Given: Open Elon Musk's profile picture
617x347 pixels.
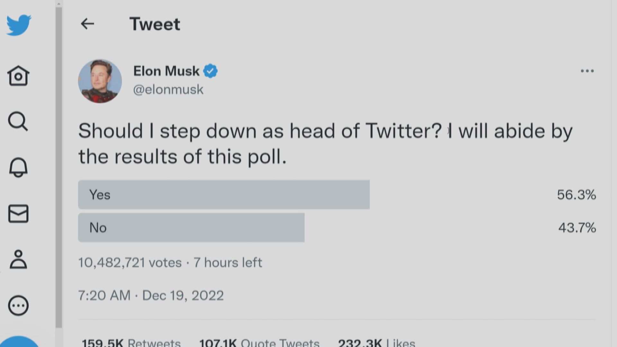Looking at the screenshot, I should coord(100,81).
